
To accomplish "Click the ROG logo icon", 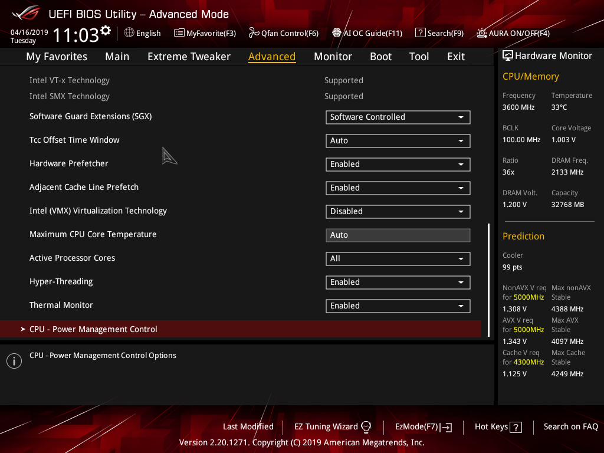I will pyautogui.click(x=25, y=14).
